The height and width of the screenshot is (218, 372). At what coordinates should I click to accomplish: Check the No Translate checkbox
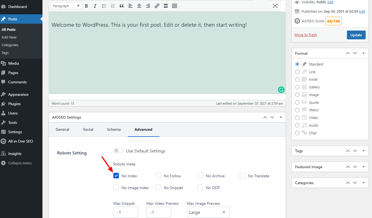tap(242, 176)
